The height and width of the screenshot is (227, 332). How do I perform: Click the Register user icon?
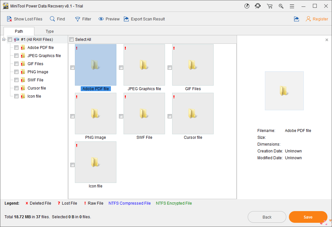click(308, 19)
